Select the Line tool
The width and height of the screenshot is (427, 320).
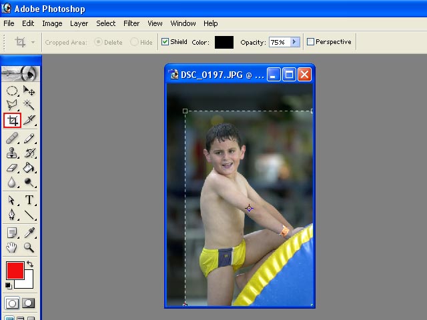[29, 215]
